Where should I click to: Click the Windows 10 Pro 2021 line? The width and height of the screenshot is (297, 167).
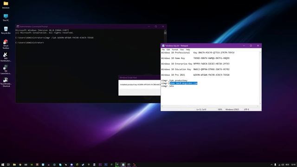[195, 75]
